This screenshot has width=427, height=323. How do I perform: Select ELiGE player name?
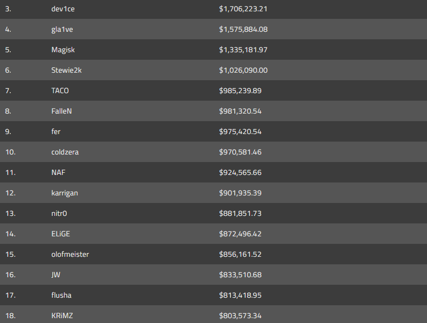(x=61, y=234)
